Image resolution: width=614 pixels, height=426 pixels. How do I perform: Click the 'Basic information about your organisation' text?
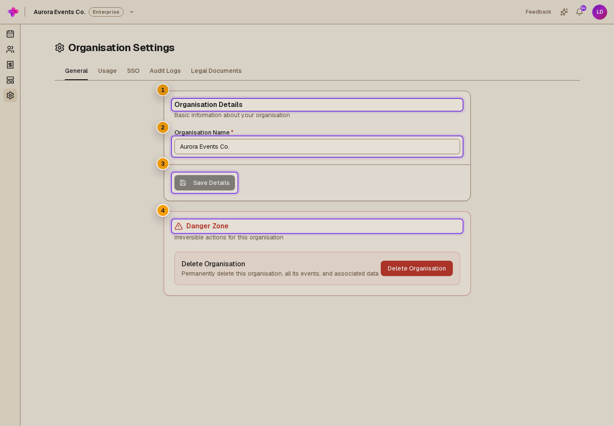(x=232, y=115)
